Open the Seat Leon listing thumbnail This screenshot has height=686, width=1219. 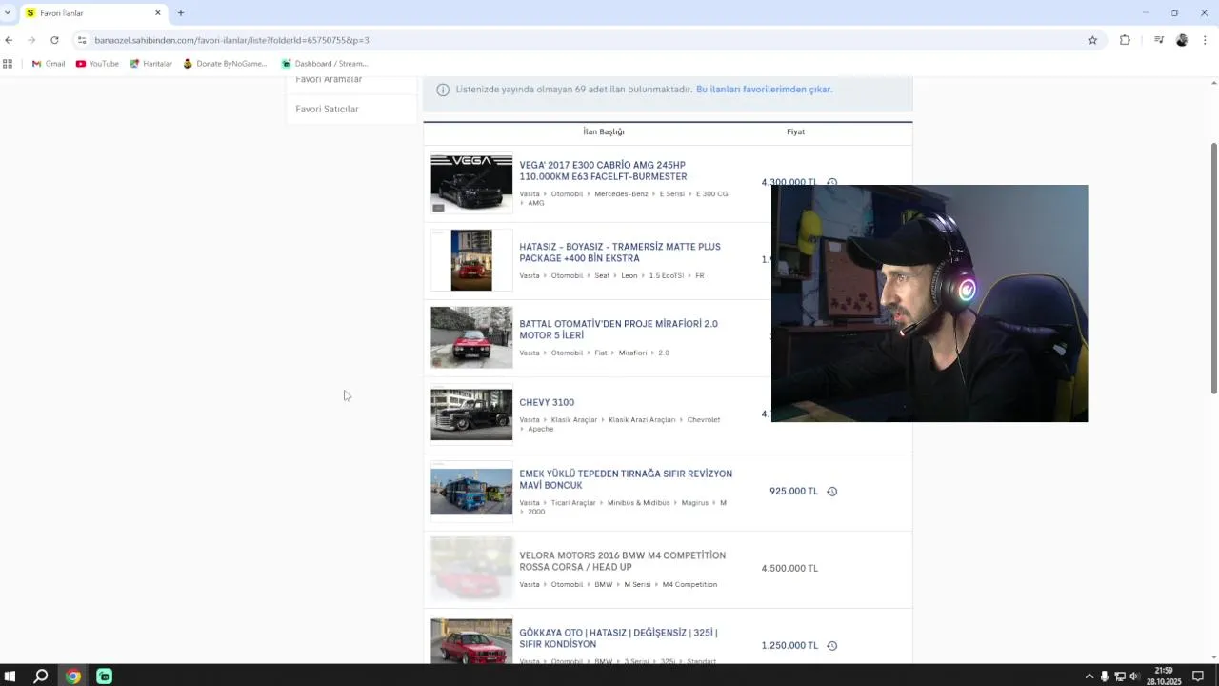pos(471,260)
